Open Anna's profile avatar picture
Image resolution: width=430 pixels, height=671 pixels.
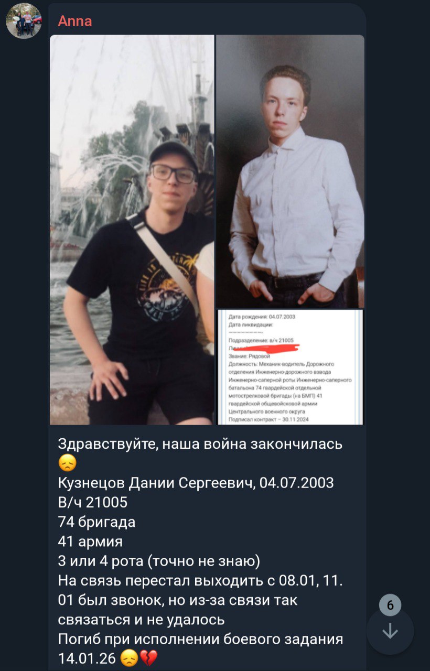coord(24,21)
